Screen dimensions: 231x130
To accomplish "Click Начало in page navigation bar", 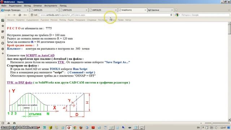I will tap(10, 20).
